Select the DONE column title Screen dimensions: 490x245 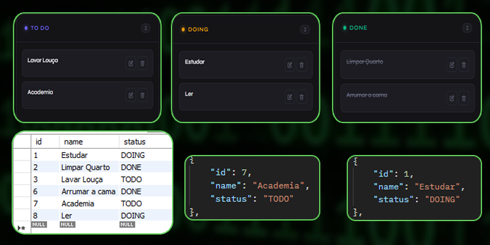pyautogui.click(x=358, y=28)
